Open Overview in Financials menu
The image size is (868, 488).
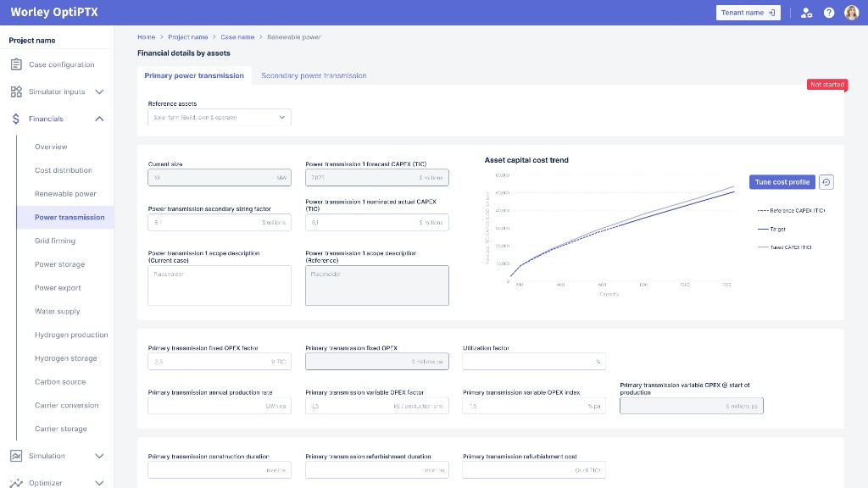(x=51, y=147)
